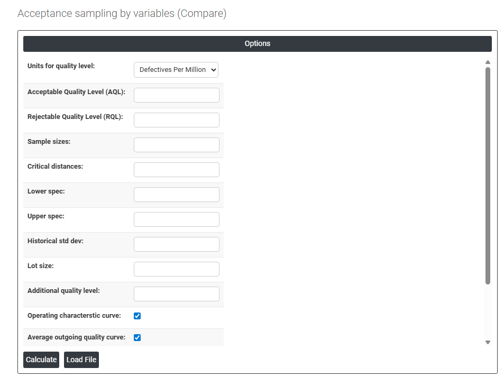Image resolution: width=504 pixels, height=377 pixels.
Task: Click the scroll down arrow of options panel
Action: pos(488,342)
